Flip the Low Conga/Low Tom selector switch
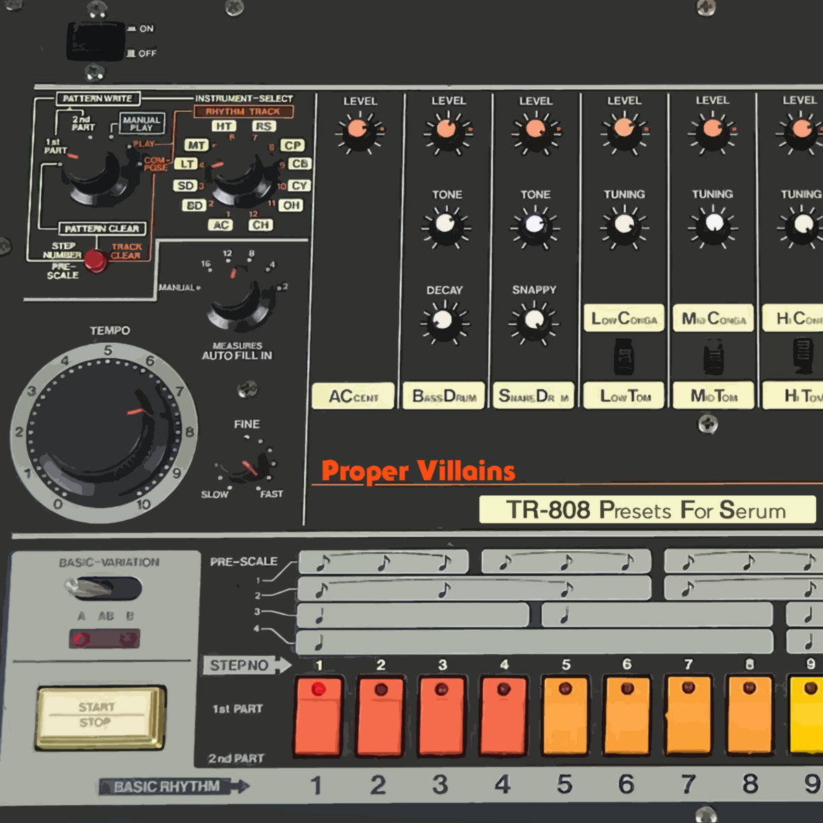 tap(623, 357)
